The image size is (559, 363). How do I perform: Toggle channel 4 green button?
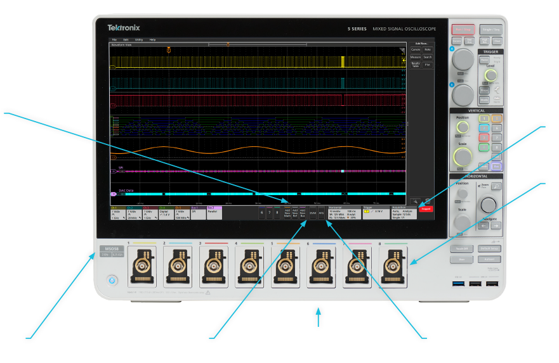484,148
